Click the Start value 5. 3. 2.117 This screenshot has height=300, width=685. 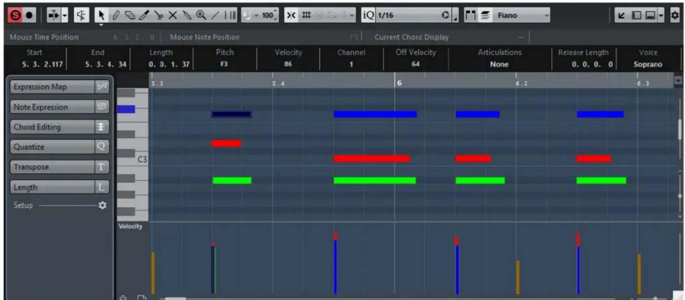[x=42, y=64]
